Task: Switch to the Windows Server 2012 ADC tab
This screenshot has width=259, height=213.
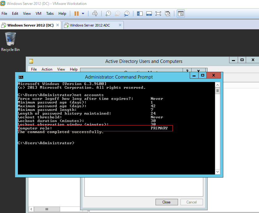Action: [91, 25]
